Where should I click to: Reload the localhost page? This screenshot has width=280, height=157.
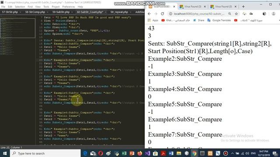162,14
